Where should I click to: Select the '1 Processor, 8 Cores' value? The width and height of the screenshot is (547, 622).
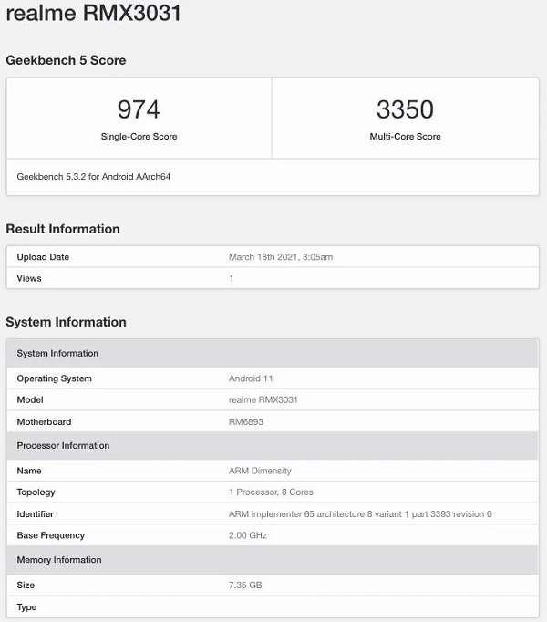coord(271,492)
